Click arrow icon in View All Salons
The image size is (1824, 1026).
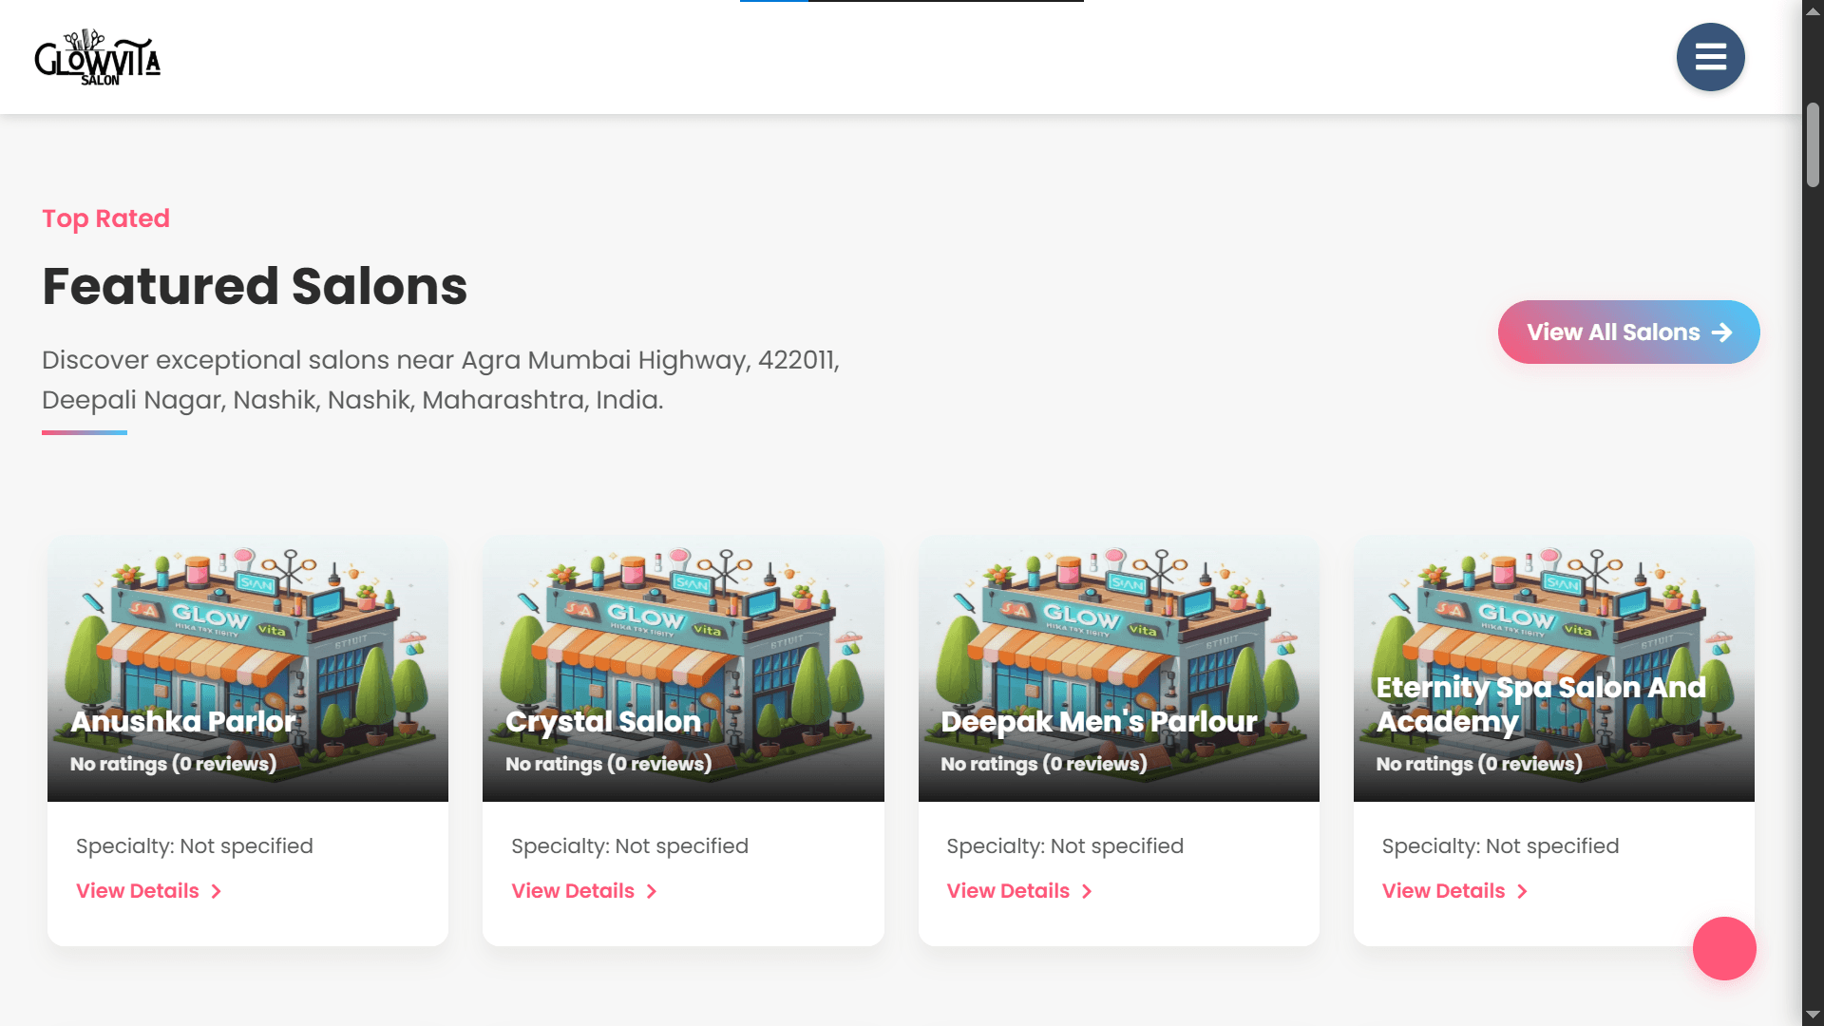tap(1721, 332)
